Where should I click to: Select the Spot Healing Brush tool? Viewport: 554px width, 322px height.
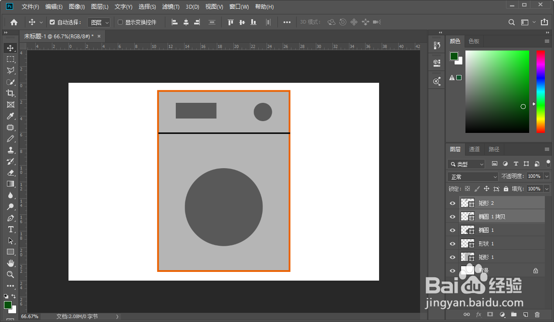[x=10, y=127]
